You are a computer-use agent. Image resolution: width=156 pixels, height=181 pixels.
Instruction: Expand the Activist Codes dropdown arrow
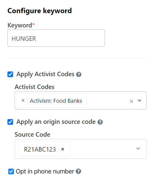coord(139,101)
